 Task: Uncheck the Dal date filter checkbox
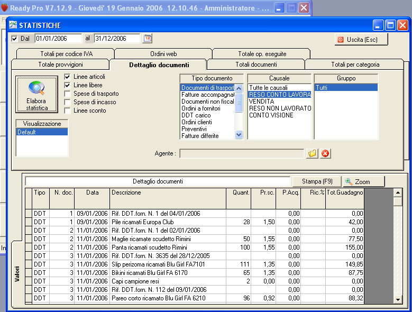14,39
